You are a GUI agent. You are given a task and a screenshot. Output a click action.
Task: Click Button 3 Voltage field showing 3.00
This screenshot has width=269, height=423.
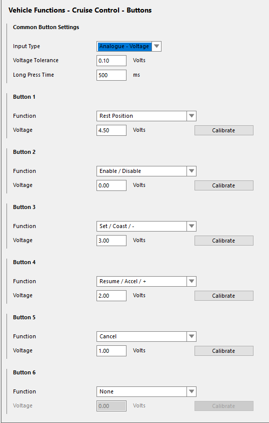(111, 241)
